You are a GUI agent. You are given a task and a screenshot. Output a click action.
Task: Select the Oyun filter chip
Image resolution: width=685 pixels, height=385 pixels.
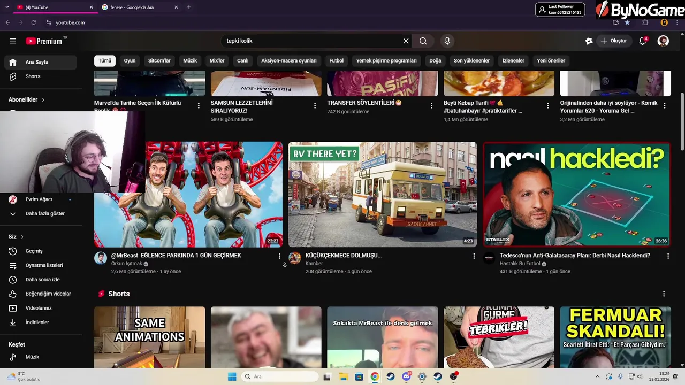pyautogui.click(x=130, y=61)
